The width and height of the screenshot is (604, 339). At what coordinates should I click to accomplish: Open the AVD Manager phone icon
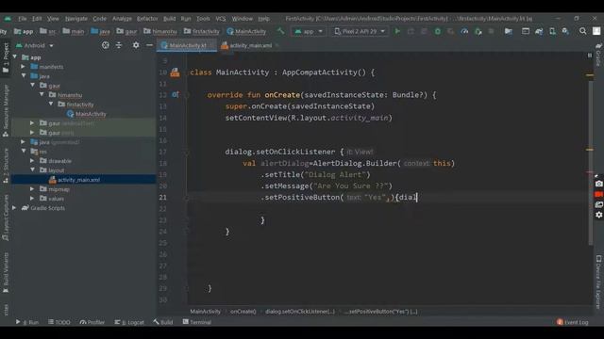click(552, 31)
